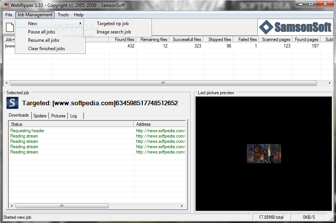Maximize the WebRipper window
This screenshot has height=223, width=336.
(x=311, y=4)
